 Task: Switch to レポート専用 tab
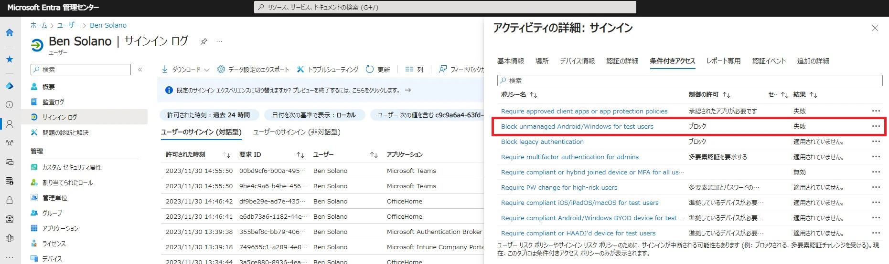pyautogui.click(x=724, y=61)
